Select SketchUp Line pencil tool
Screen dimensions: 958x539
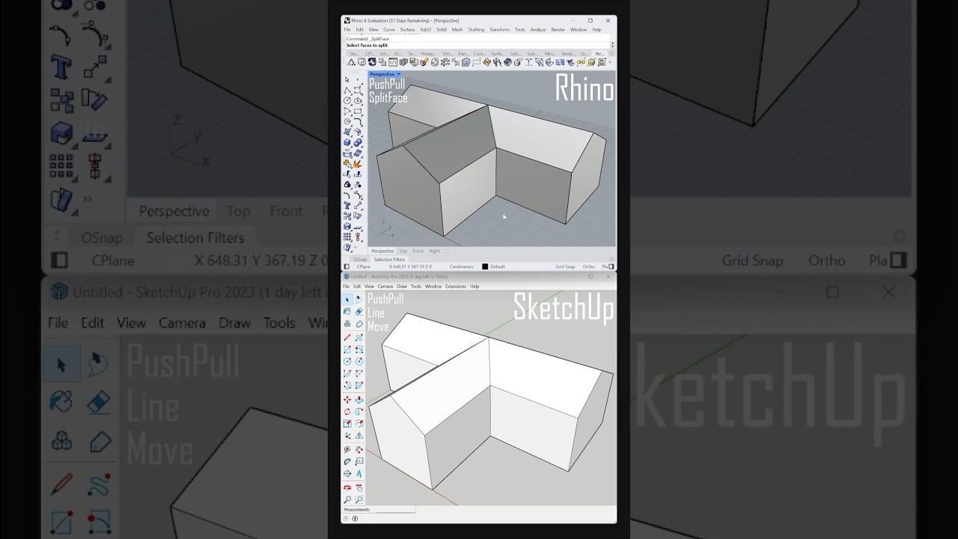pyautogui.click(x=347, y=336)
